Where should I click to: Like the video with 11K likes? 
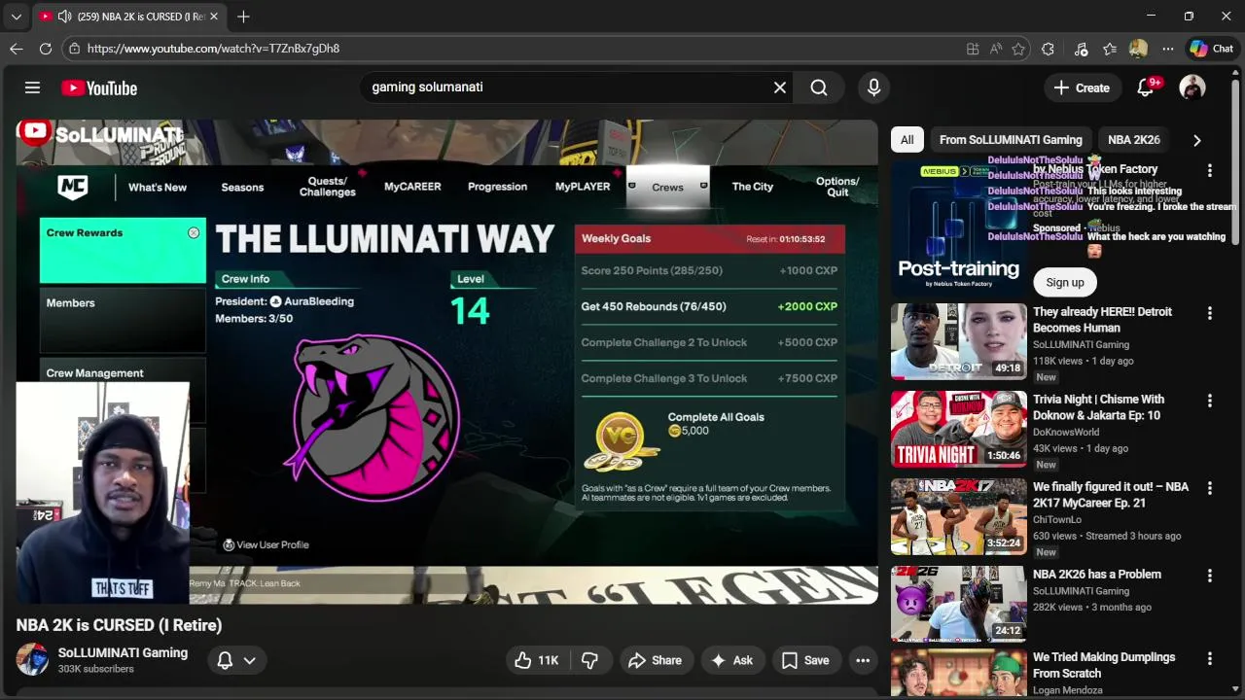pyautogui.click(x=536, y=660)
